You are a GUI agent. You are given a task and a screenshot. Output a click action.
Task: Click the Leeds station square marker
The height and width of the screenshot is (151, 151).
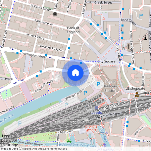(x=97, y=108)
